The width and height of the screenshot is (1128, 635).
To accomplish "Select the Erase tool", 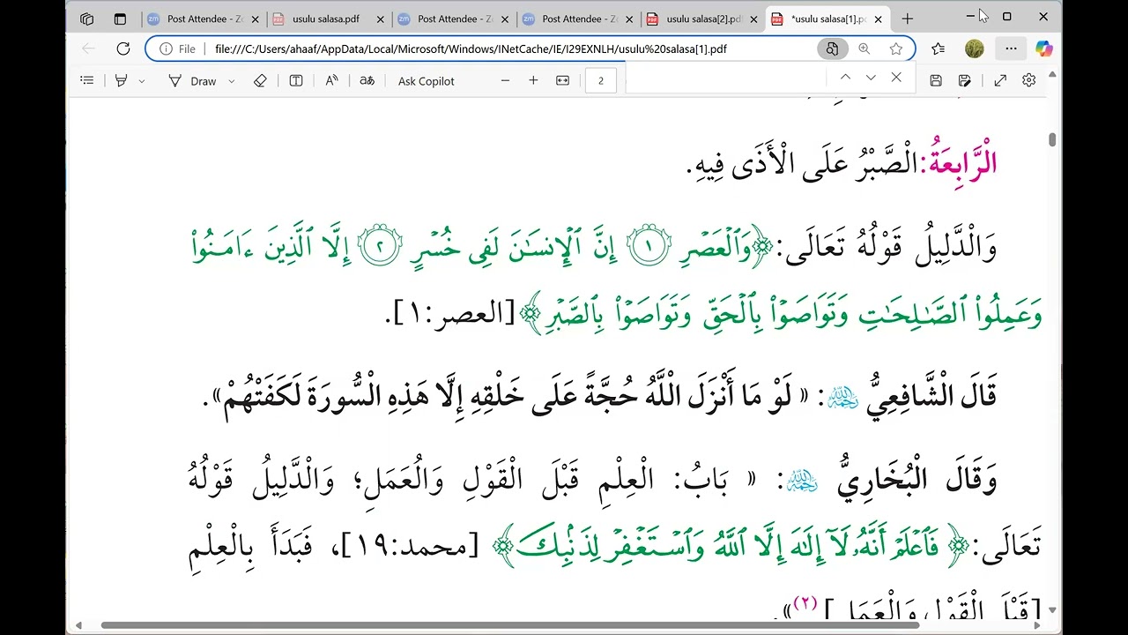I will click(260, 80).
